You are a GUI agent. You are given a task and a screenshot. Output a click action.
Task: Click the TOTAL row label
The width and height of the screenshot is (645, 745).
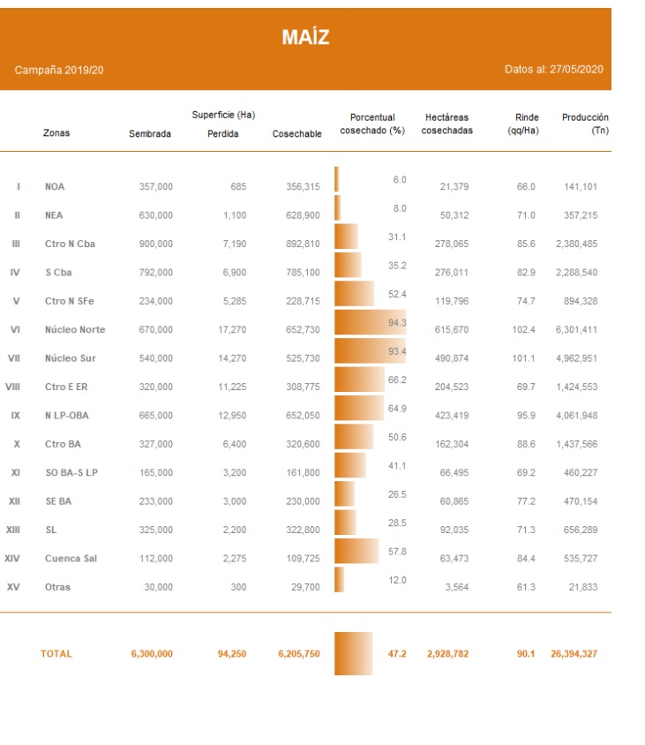click(x=56, y=654)
